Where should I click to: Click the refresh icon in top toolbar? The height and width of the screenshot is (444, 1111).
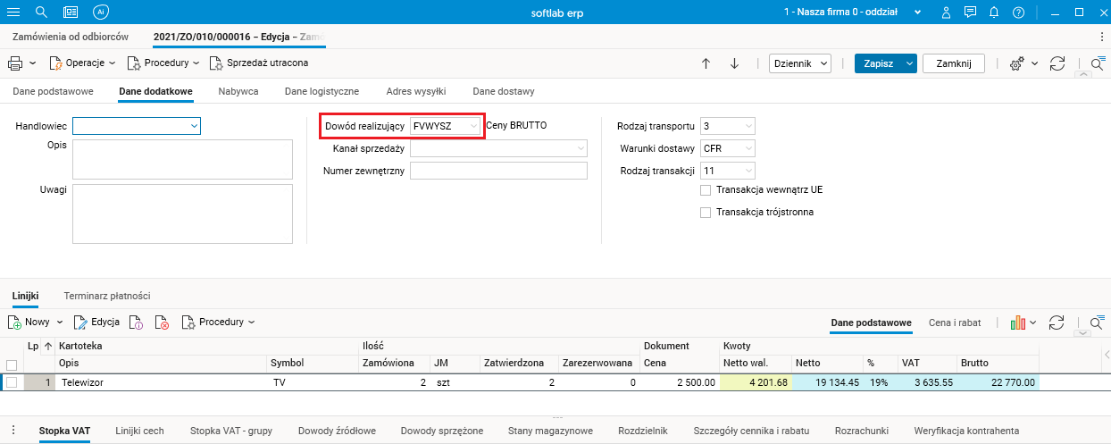(1058, 63)
